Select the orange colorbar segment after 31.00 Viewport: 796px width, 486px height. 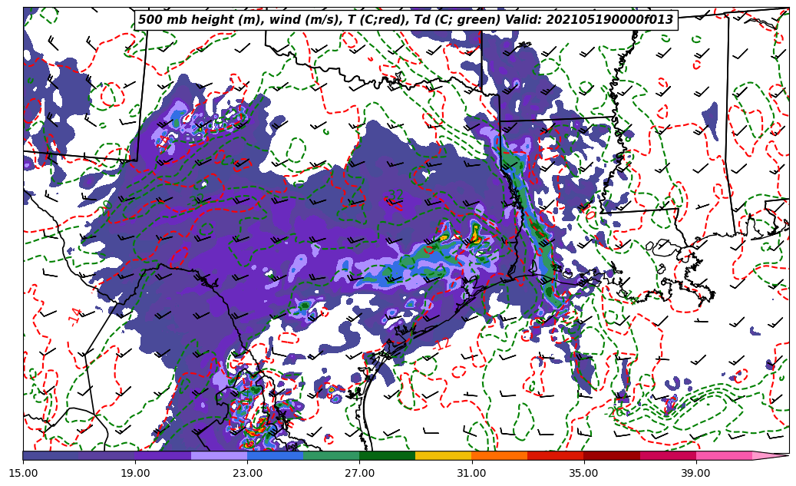[x=500, y=455]
